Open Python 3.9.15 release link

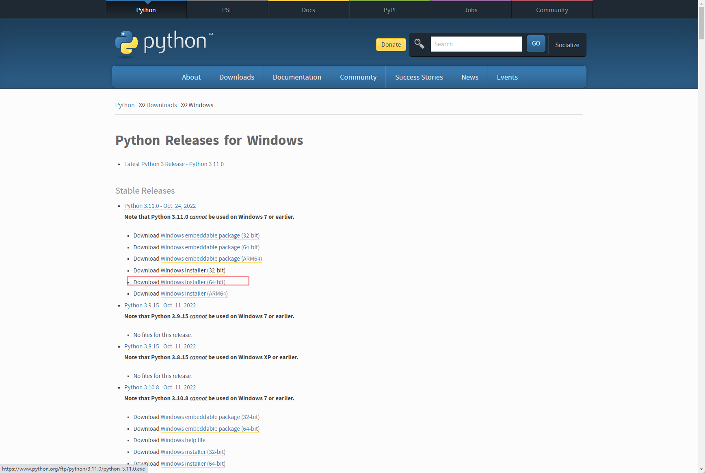pos(160,305)
